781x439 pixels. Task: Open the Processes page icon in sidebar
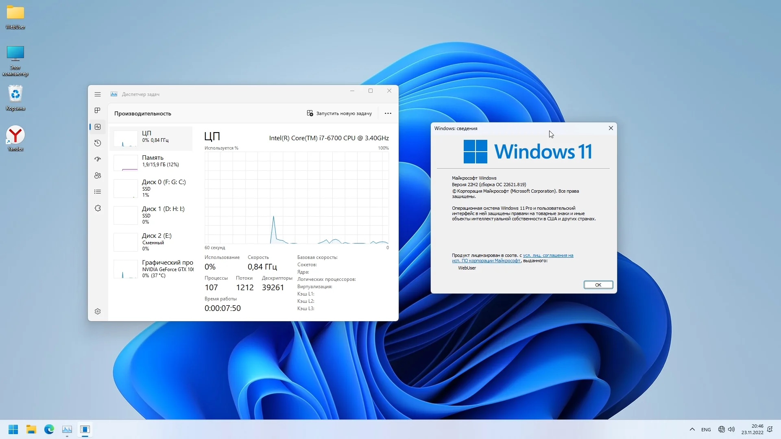click(x=98, y=111)
